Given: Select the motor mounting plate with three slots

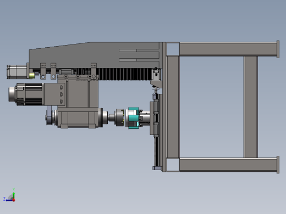Looking at the screenshot, I should point(55,94).
